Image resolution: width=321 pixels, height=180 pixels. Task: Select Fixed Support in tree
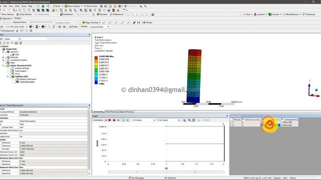point(21,71)
